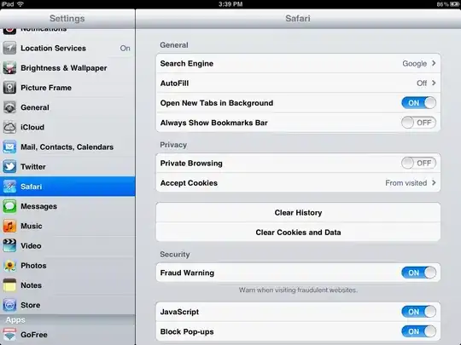This screenshot has width=461, height=345.
Task: Tap the Settings title in sidebar header
Action: coord(67,18)
